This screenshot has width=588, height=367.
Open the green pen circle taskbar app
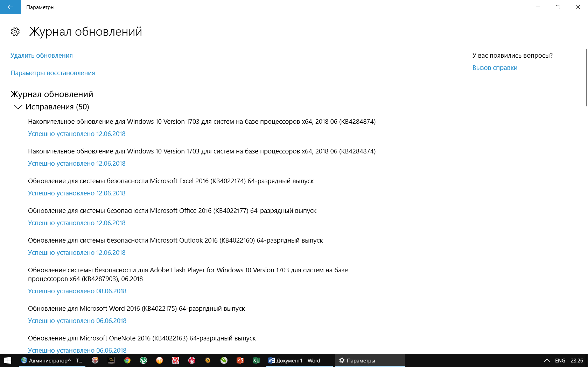click(224, 360)
